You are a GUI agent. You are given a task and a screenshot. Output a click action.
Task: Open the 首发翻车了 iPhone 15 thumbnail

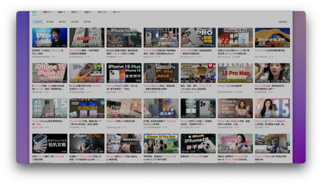click(87, 37)
